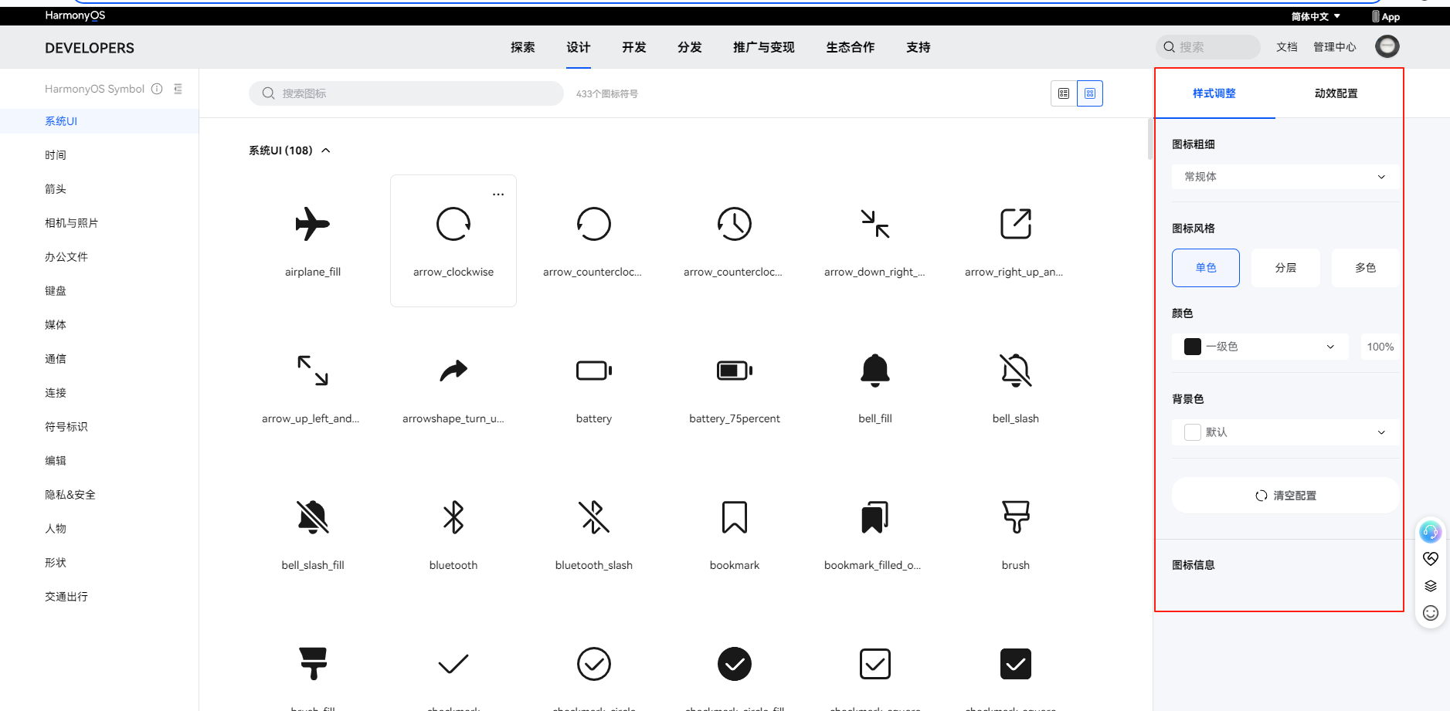Choose the outline brush icon

[x=1016, y=517]
